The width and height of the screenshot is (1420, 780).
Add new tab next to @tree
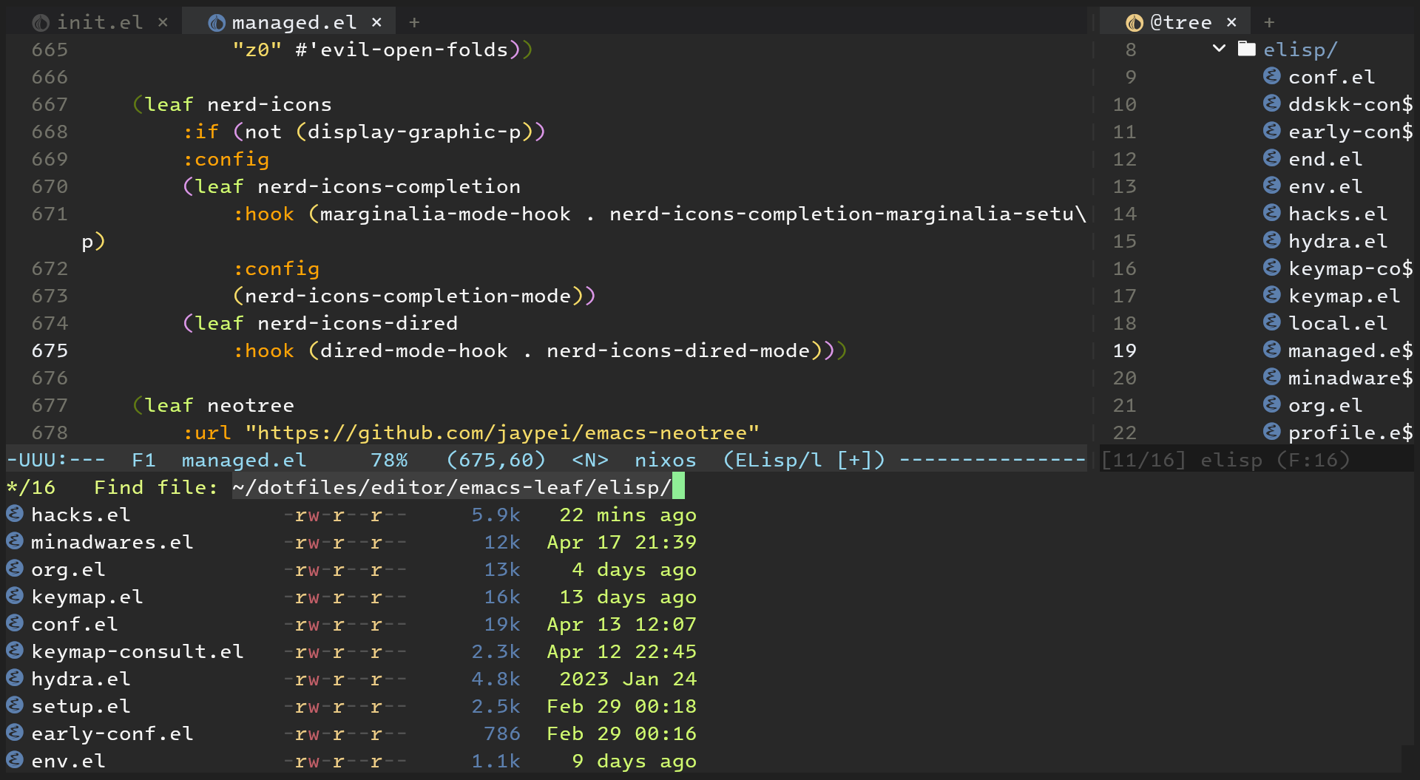pos(1269,23)
